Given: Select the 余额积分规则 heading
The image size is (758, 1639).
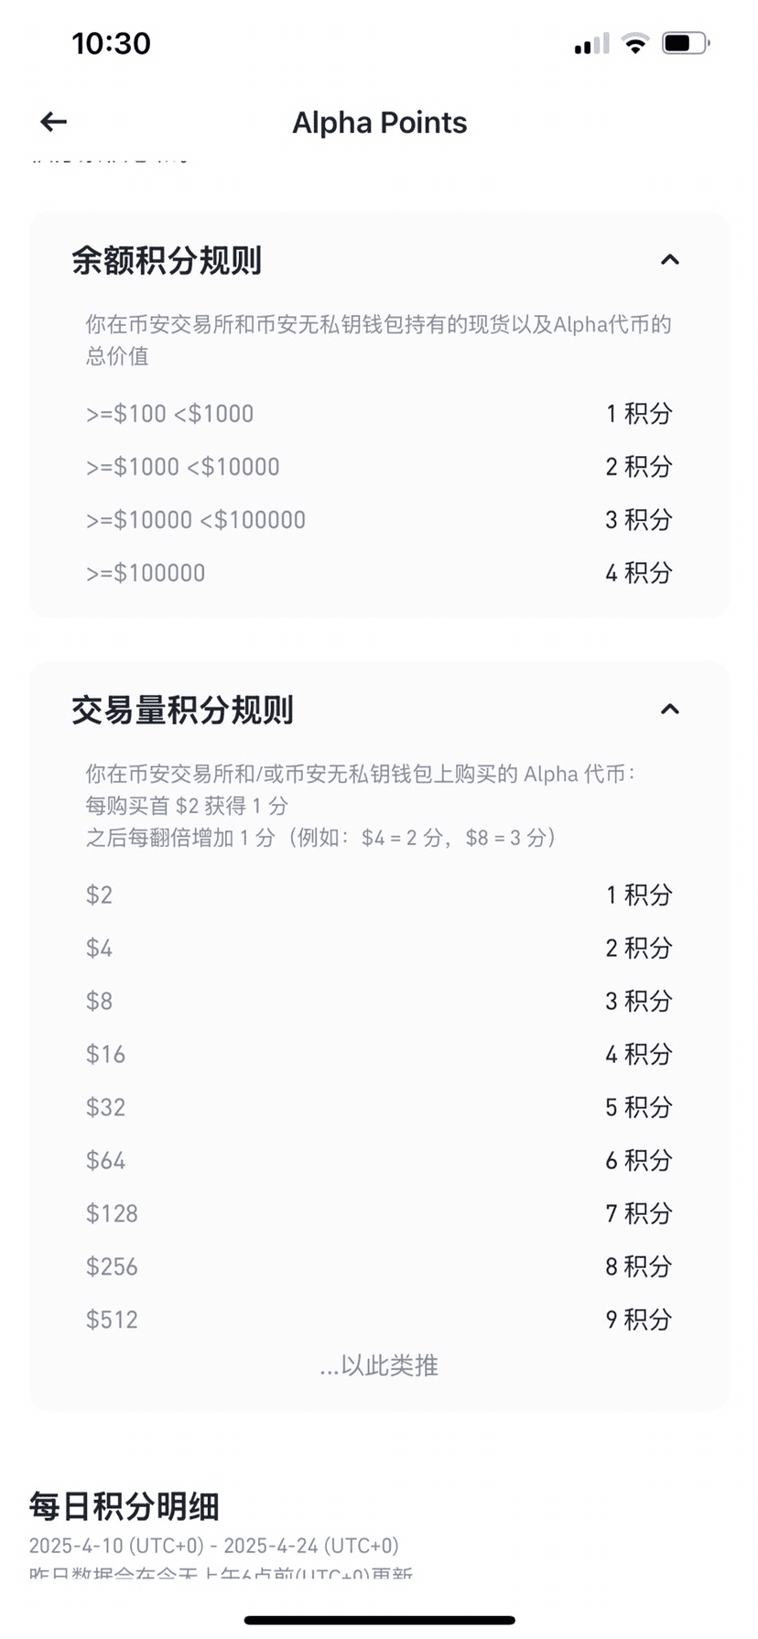Looking at the screenshot, I should [167, 261].
